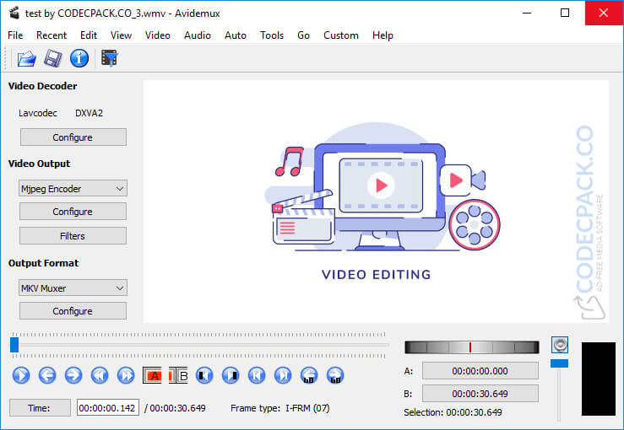
Task: Open the Edit menu
Action: point(89,35)
